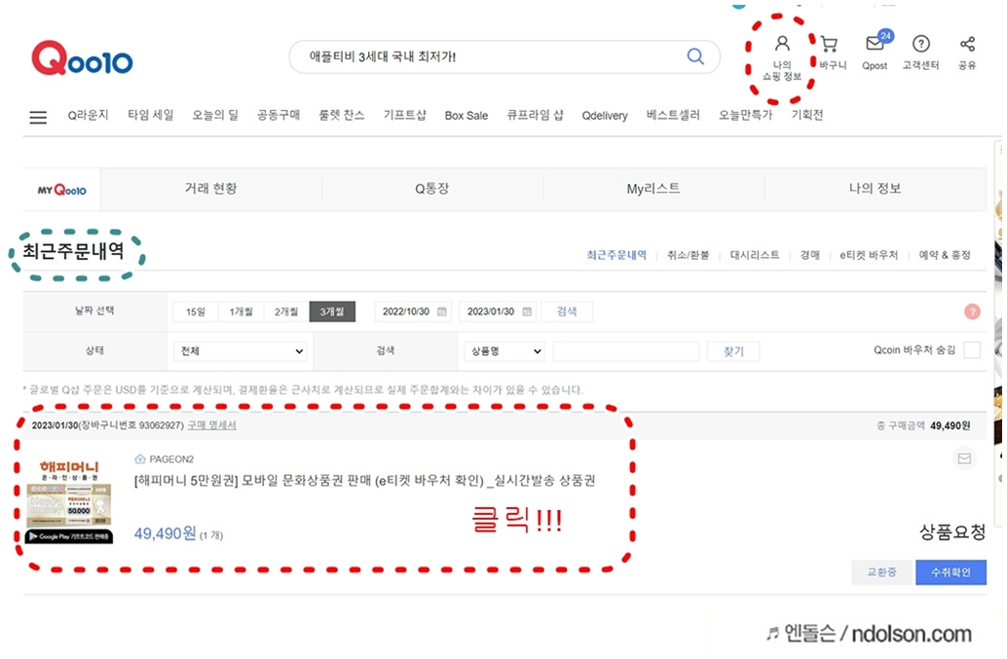Click 최근주문내역 sub-navigation link
Viewport: 1007px width, 659px height.
pos(616,255)
